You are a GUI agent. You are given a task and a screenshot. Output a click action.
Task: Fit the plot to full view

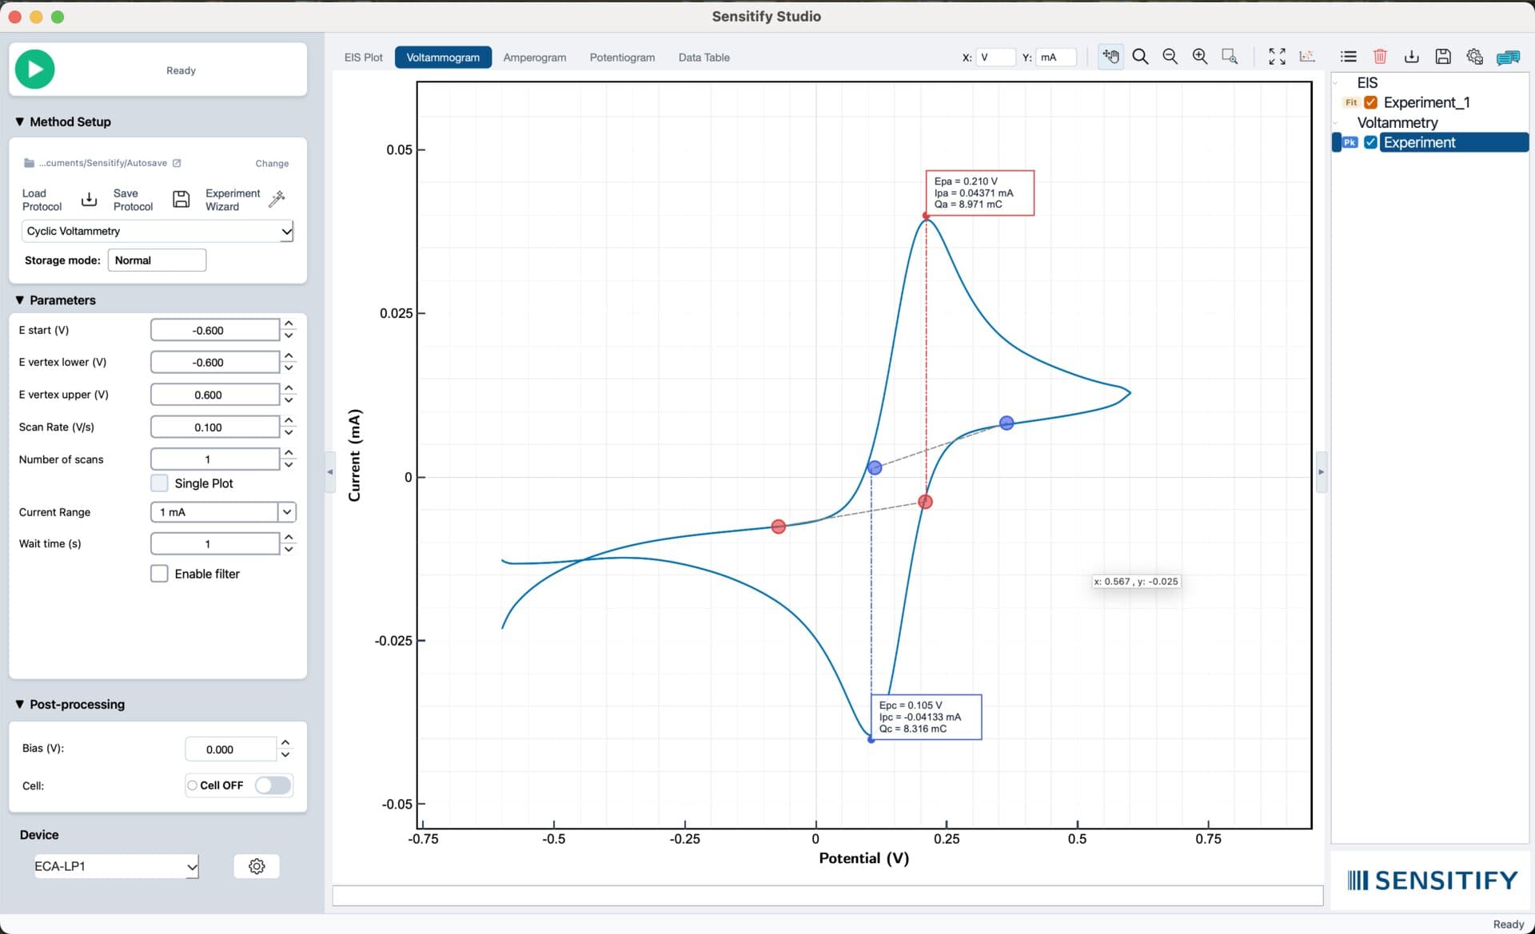pos(1277,57)
